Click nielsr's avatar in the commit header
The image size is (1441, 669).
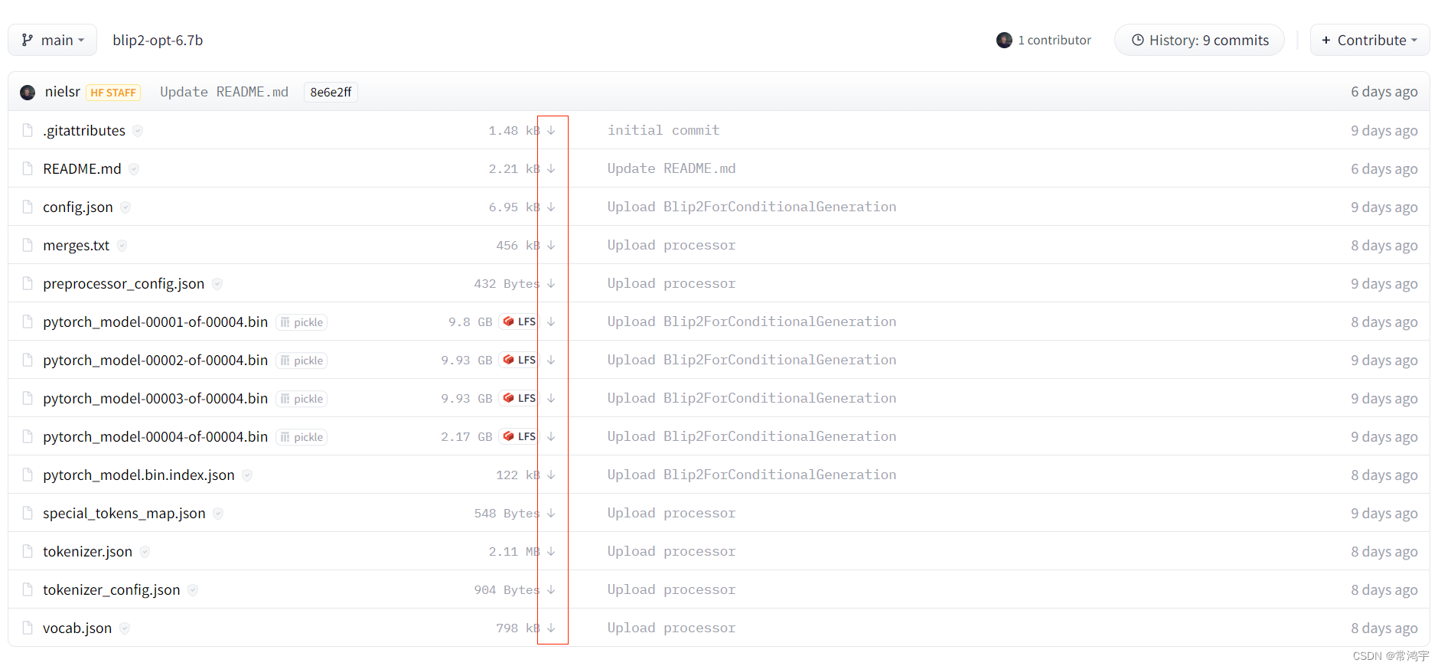28,93
